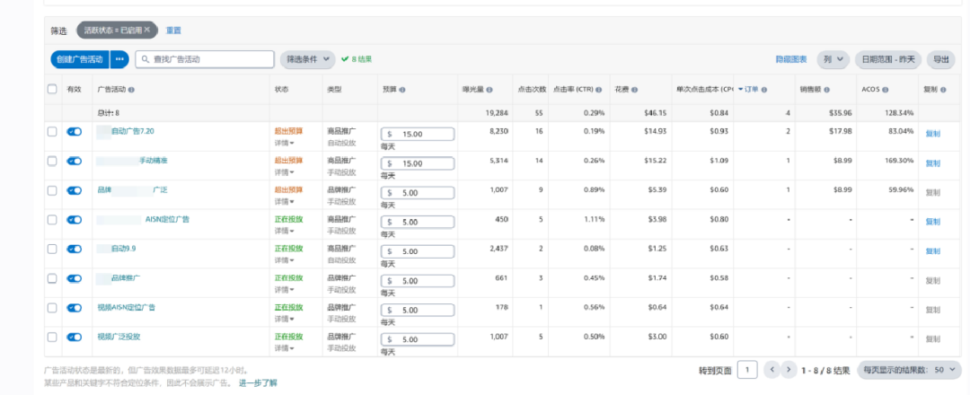Click the 转到页面 page number field
Viewport: 970px width, 395px height.
(x=747, y=370)
